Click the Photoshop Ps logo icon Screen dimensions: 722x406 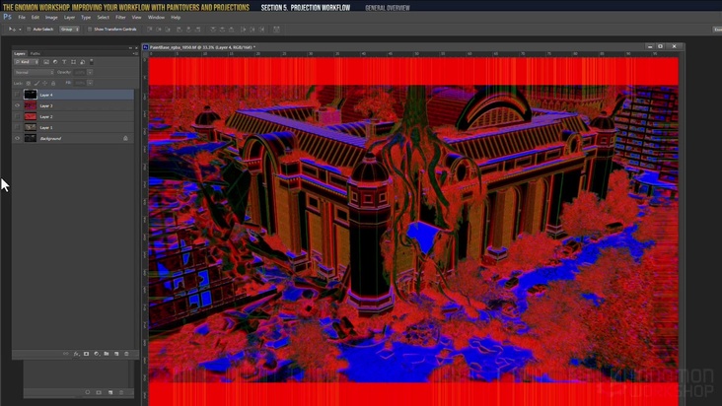7,17
